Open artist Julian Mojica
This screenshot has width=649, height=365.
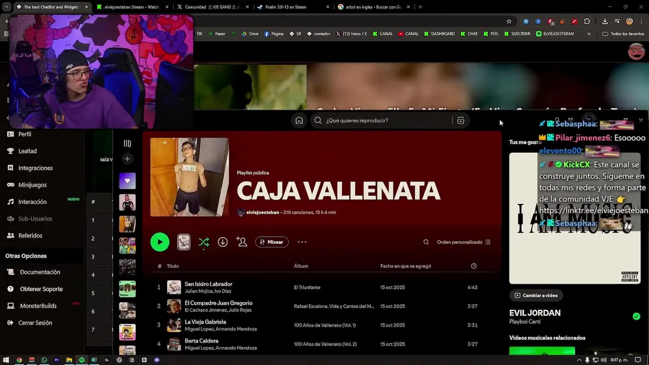point(199,291)
